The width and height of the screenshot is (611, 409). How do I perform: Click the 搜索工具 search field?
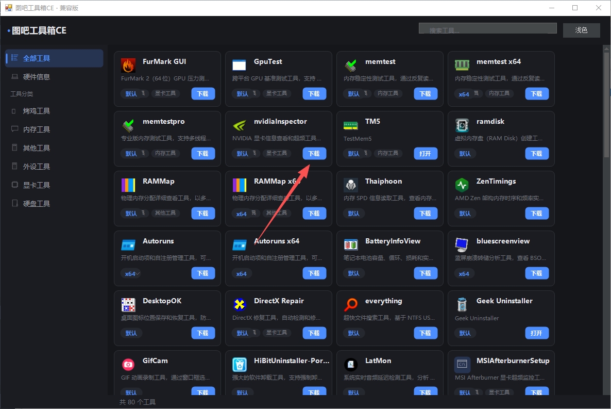click(487, 28)
